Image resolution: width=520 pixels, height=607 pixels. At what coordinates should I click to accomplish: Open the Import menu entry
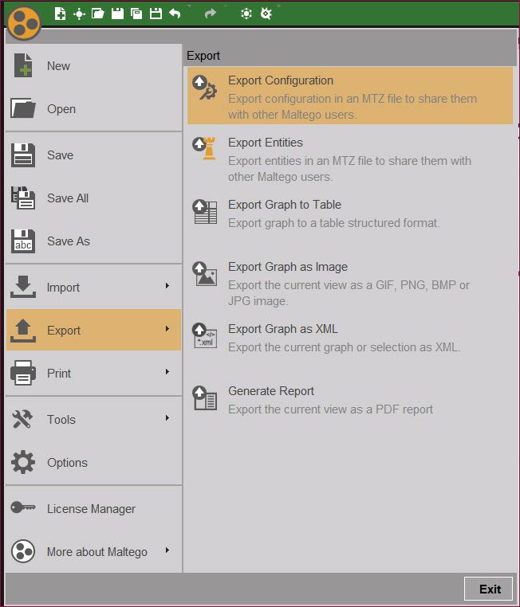click(x=94, y=288)
